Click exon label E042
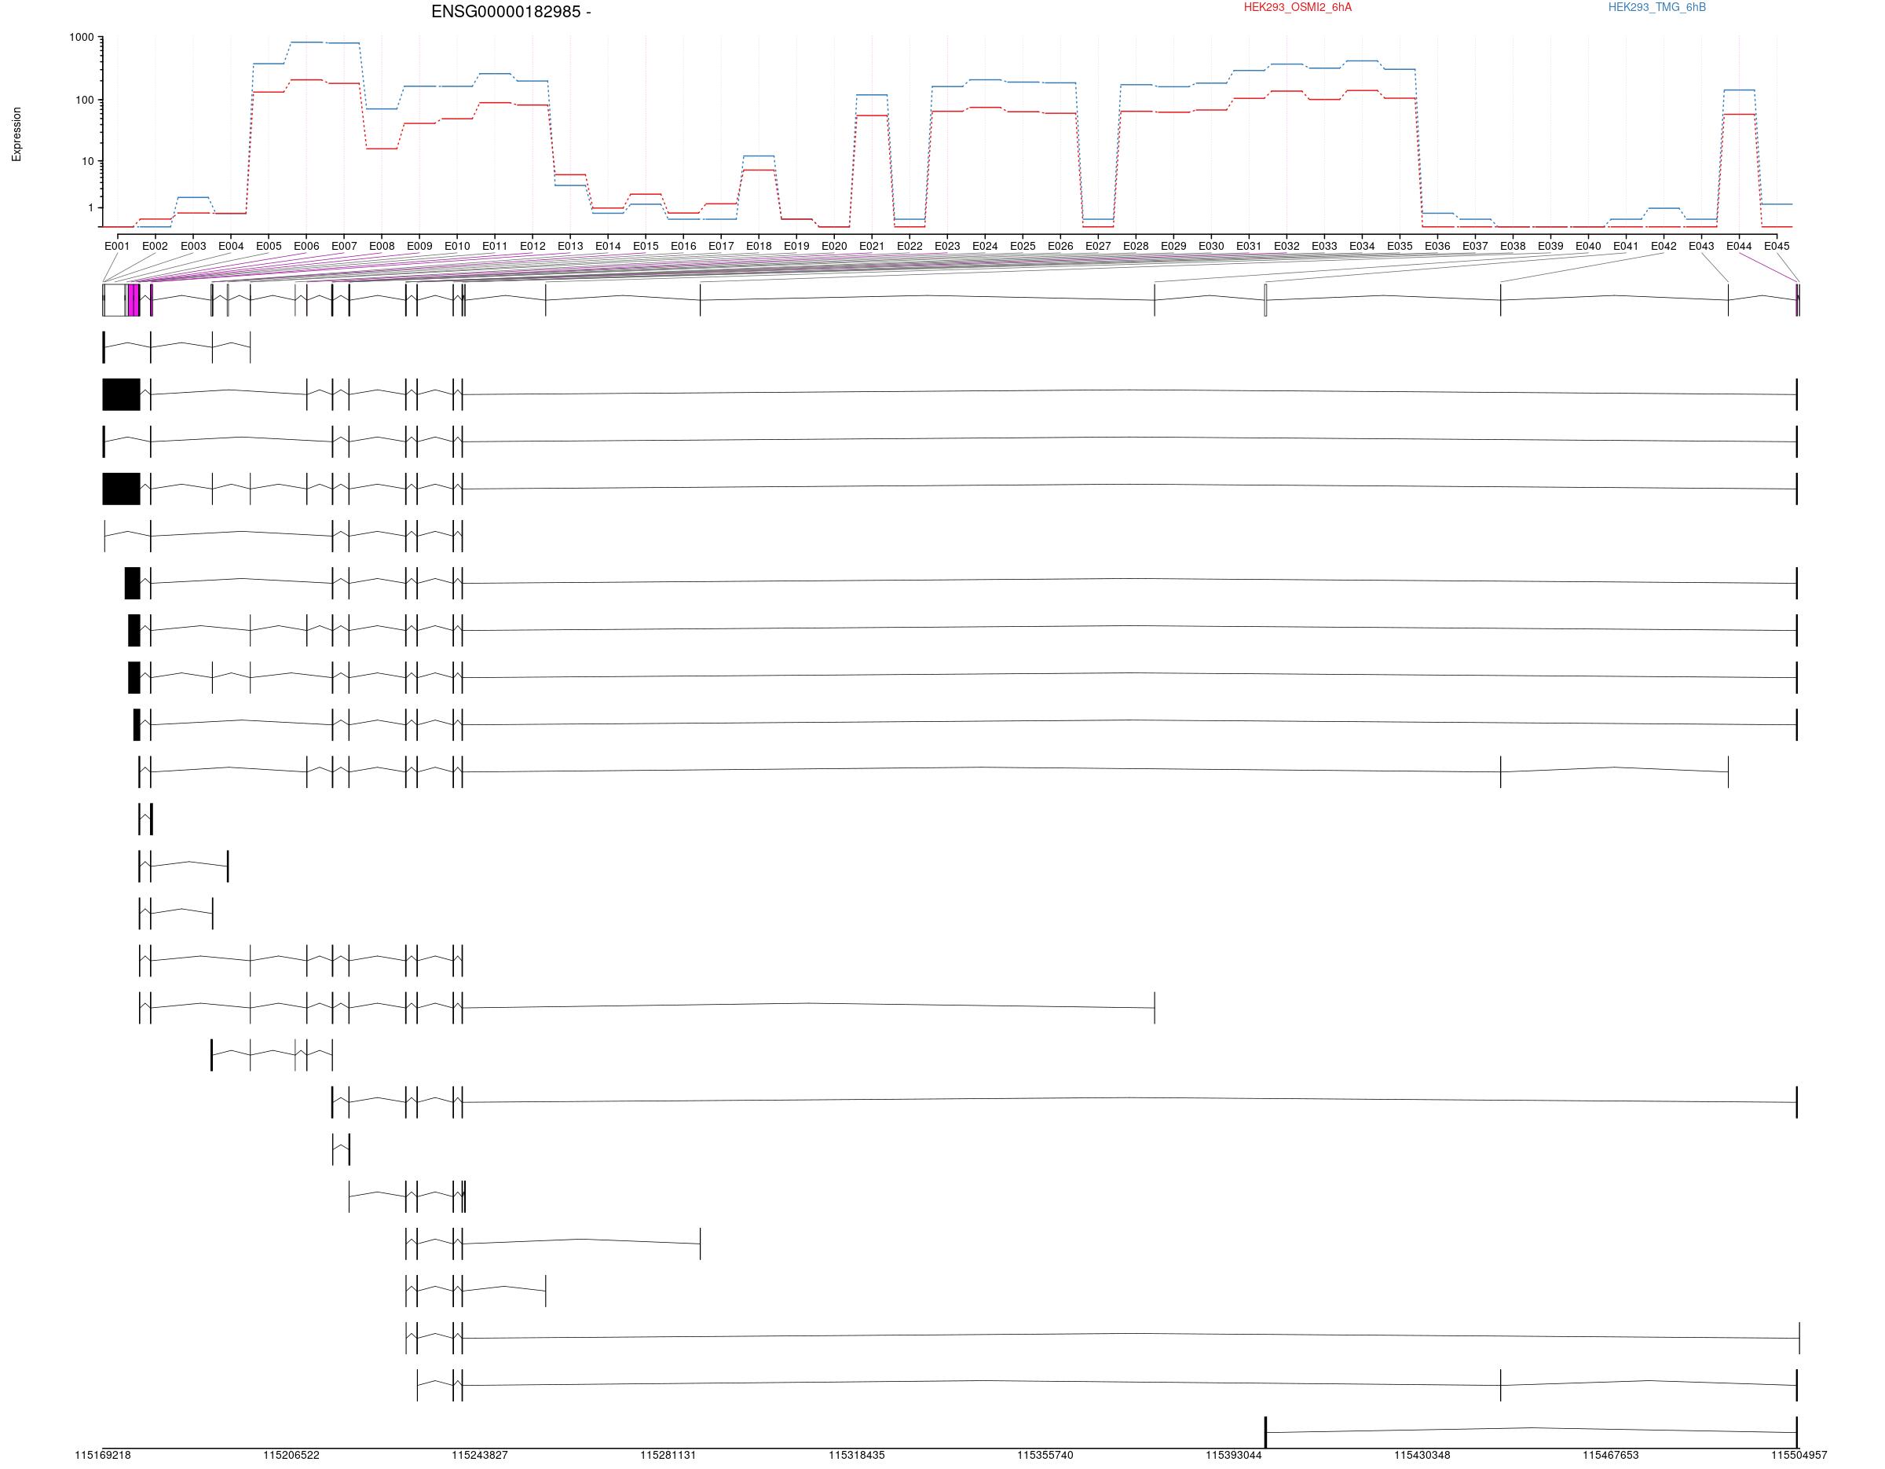Screen dimensions: 1885x1469 [1664, 246]
